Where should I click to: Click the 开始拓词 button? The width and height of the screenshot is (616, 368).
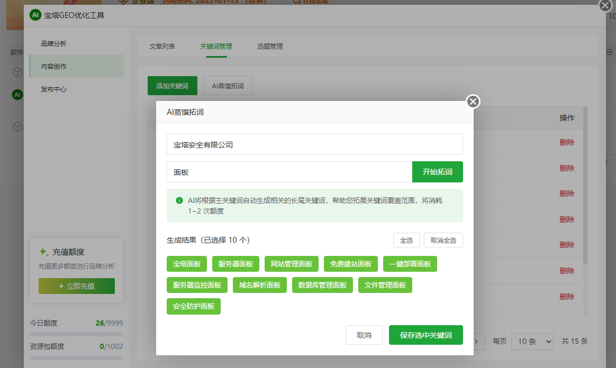[438, 172]
